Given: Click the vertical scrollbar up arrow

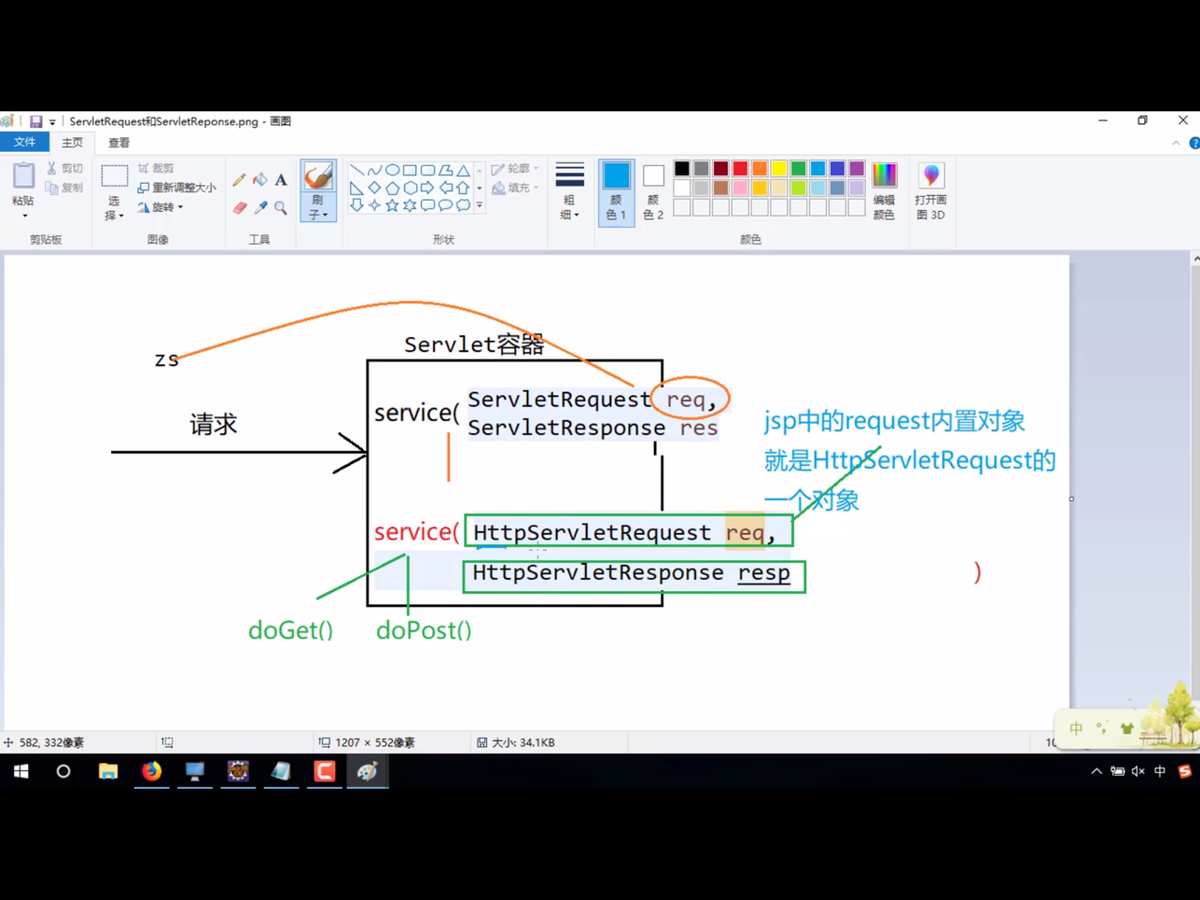Looking at the screenshot, I should [1195, 258].
